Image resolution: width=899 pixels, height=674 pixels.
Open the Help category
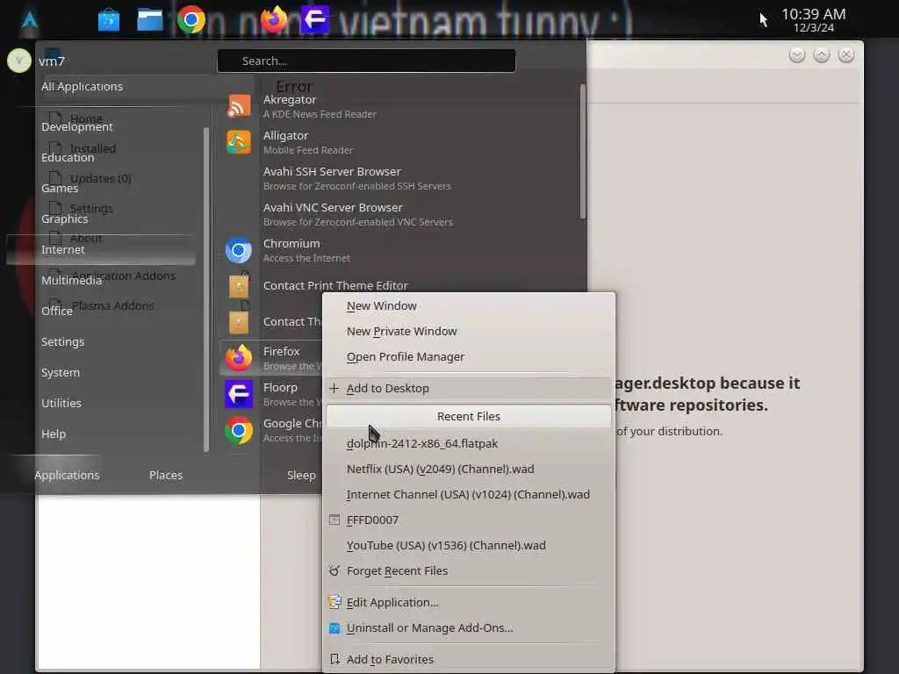(54, 434)
